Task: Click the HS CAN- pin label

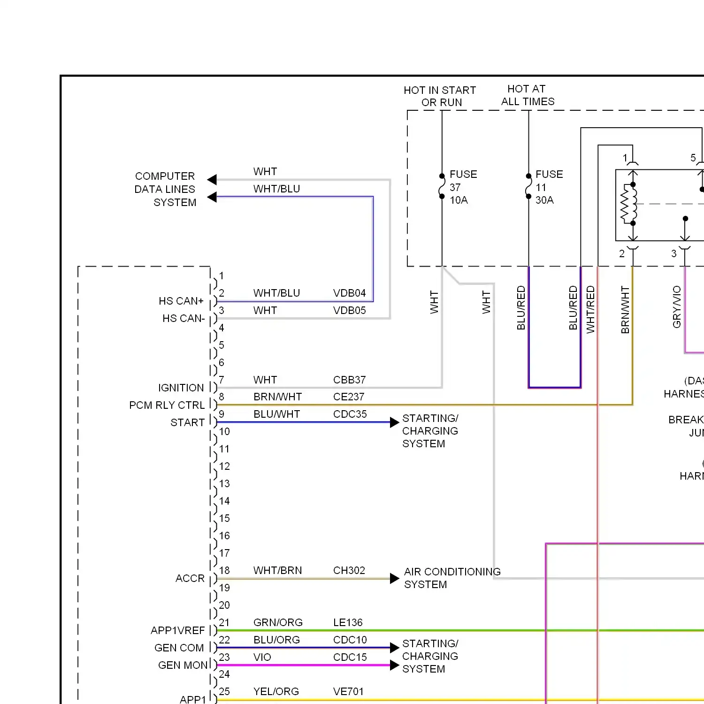Action: tap(184, 319)
